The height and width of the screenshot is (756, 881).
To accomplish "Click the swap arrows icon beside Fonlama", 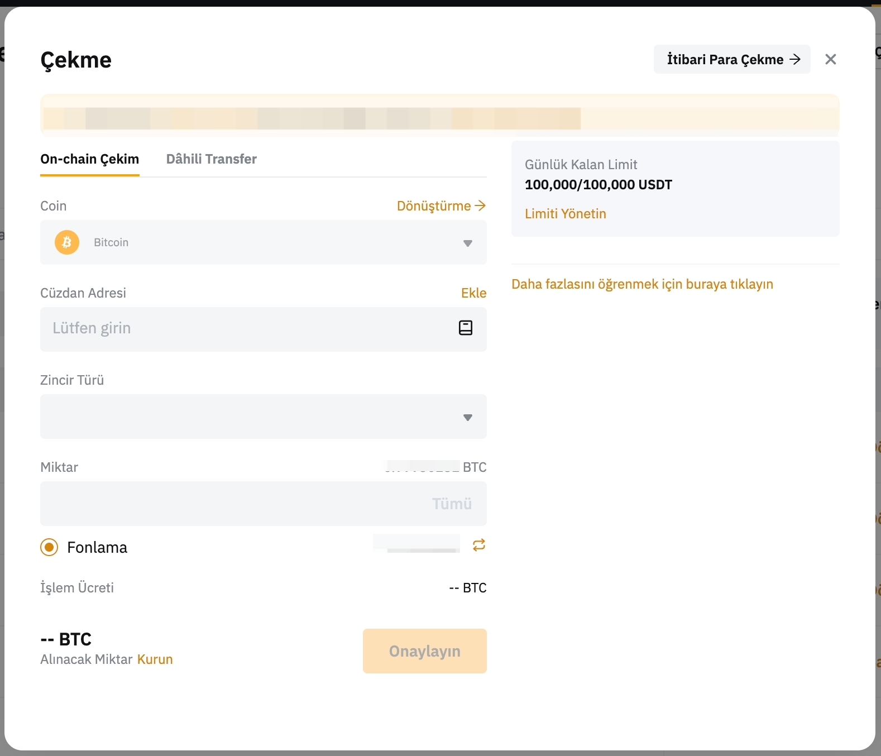I will tap(478, 545).
